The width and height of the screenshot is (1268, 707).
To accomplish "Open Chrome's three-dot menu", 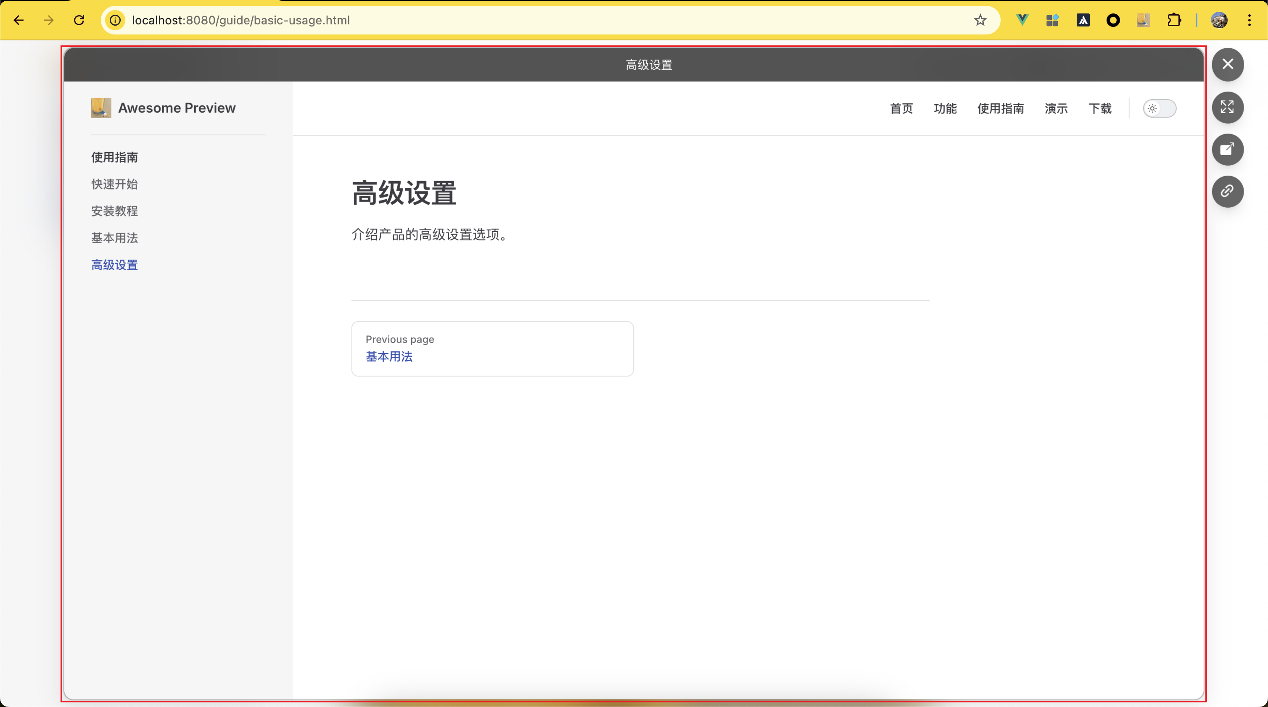I will tap(1250, 20).
